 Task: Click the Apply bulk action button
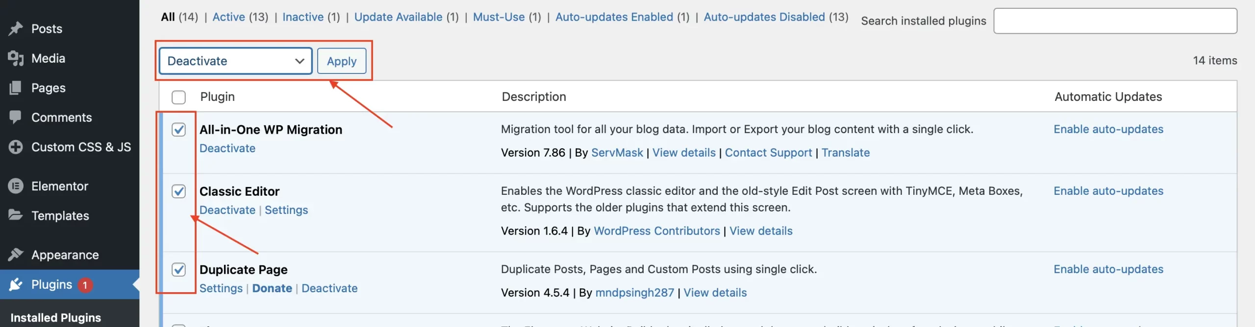(x=342, y=61)
